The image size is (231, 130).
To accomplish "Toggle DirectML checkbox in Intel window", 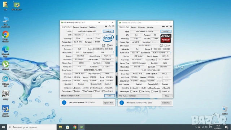I will (x=105, y=88).
